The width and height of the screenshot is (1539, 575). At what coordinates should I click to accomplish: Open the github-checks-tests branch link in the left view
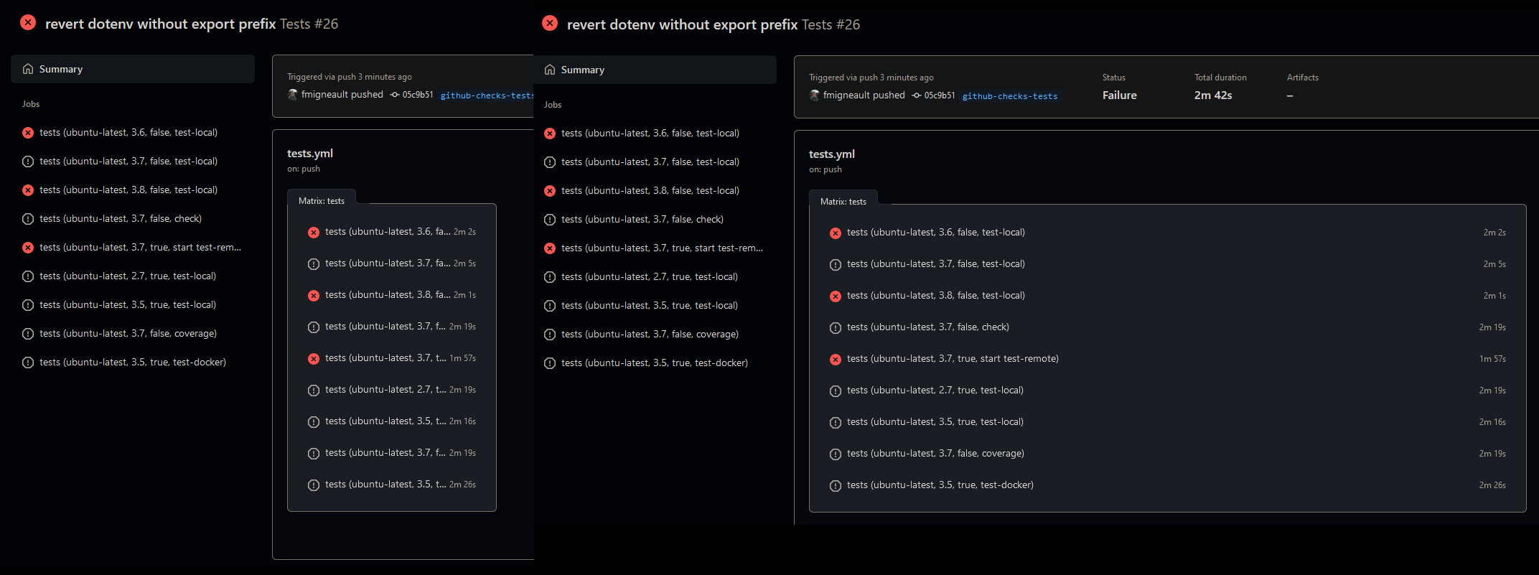(x=487, y=95)
